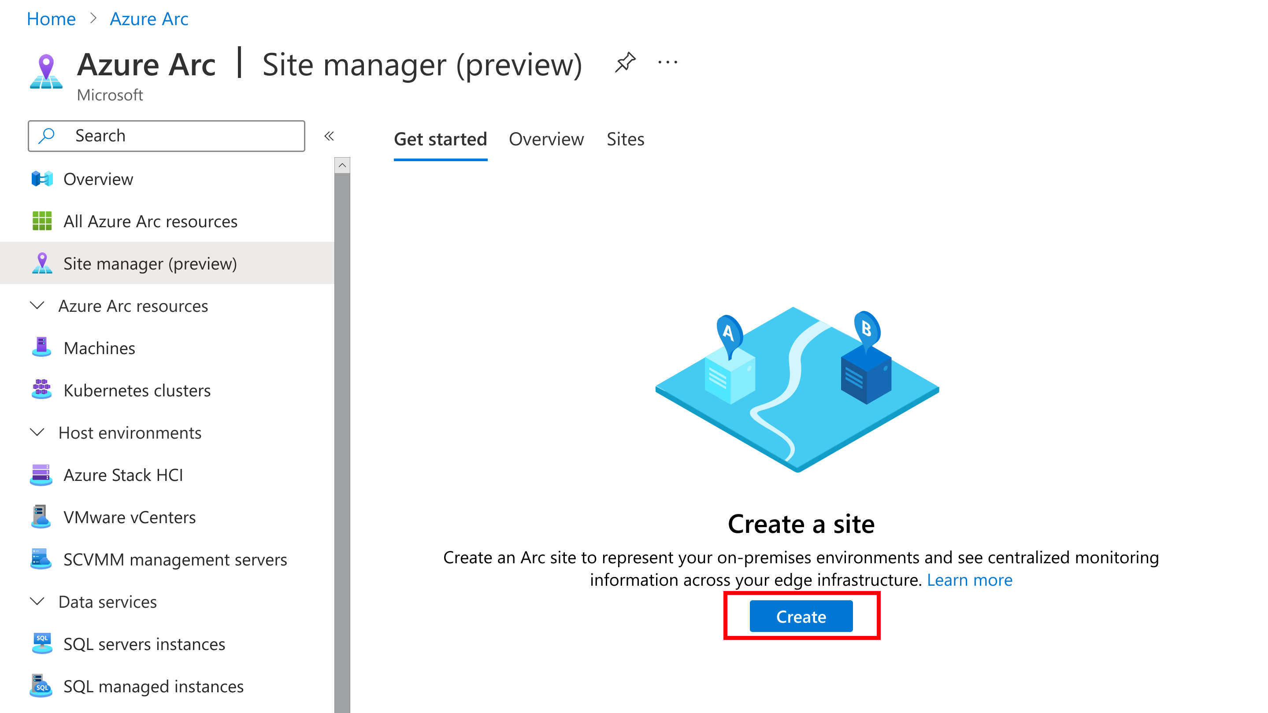Click the Learn more link

pyautogui.click(x=969, y=580)
